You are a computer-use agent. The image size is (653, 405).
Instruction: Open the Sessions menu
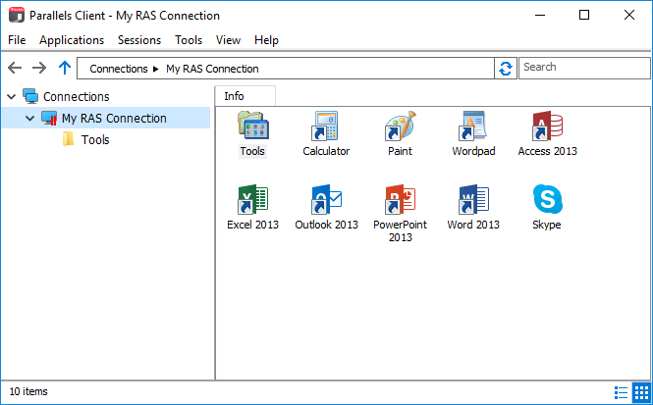[x=138, y=40]
